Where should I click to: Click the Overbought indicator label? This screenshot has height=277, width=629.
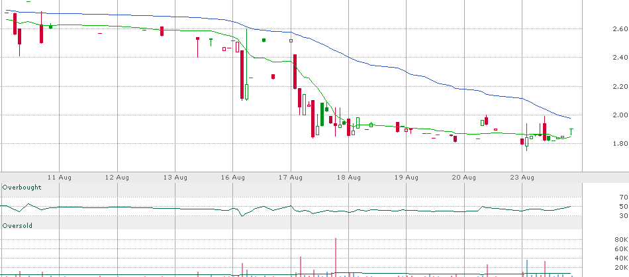(22, 187)
